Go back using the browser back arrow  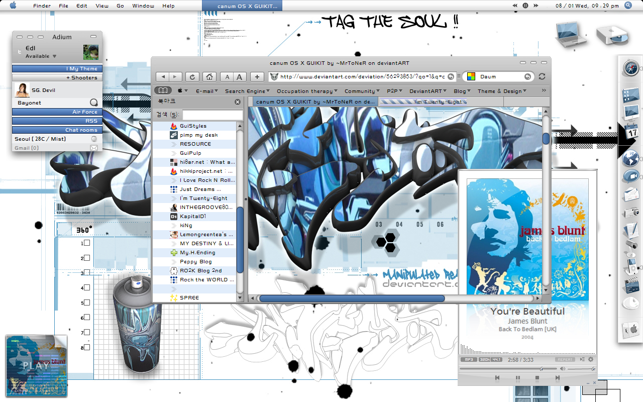point(163,77)
